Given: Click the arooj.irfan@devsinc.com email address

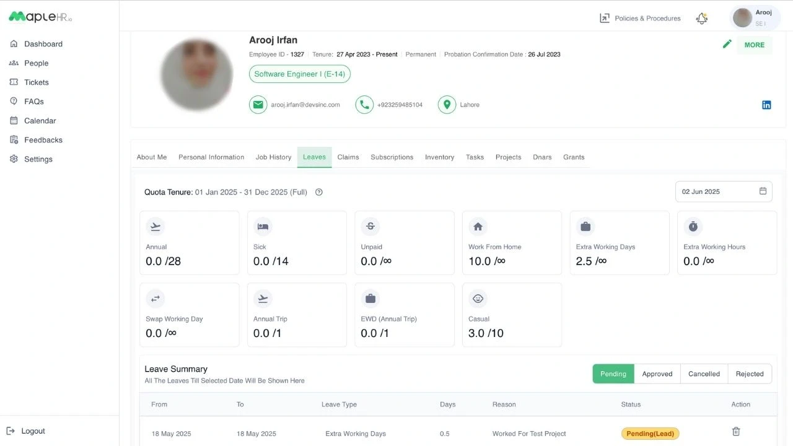Looking at the screenshot, I should (305, 105).
